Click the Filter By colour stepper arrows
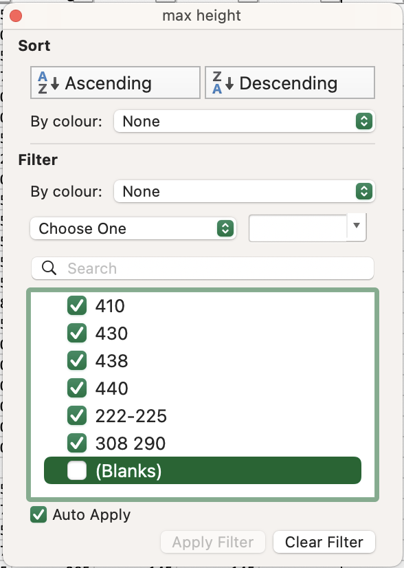The height and width of the screenshot is (568, 404). coord(364,191)
